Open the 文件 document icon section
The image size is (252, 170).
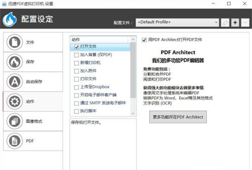click(15, 42)
